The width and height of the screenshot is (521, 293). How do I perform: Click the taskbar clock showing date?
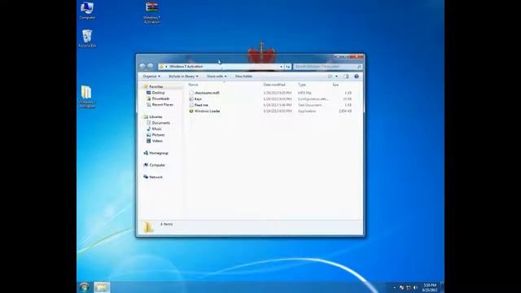pos(429,287)
